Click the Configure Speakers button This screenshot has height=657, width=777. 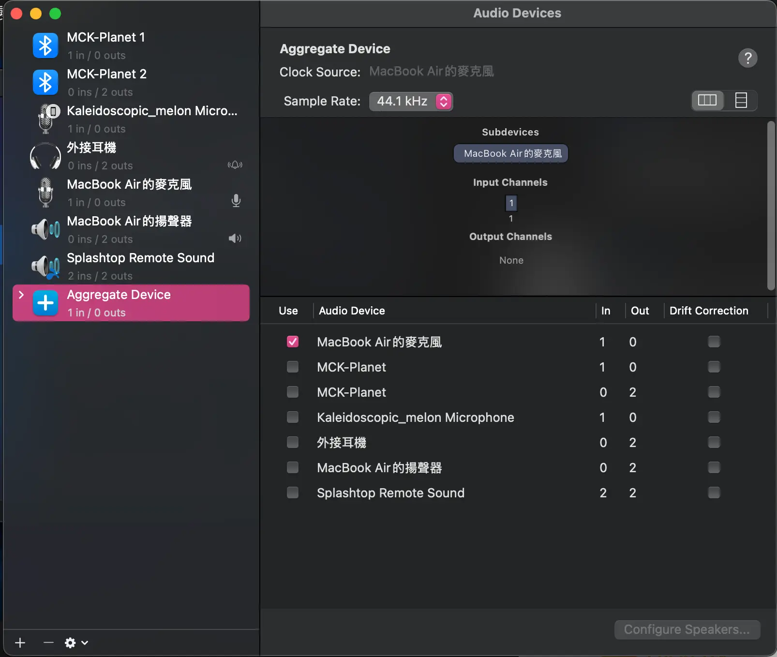coord(687,629)
